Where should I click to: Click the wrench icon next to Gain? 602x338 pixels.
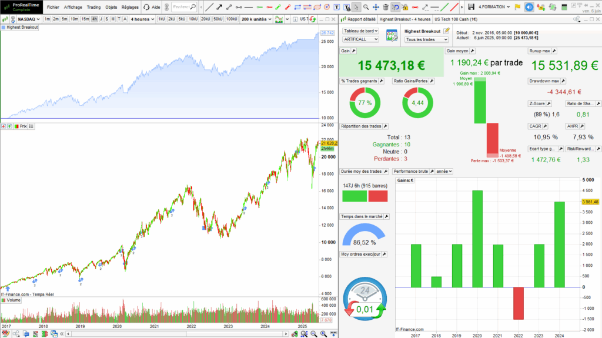coord(354,51)
